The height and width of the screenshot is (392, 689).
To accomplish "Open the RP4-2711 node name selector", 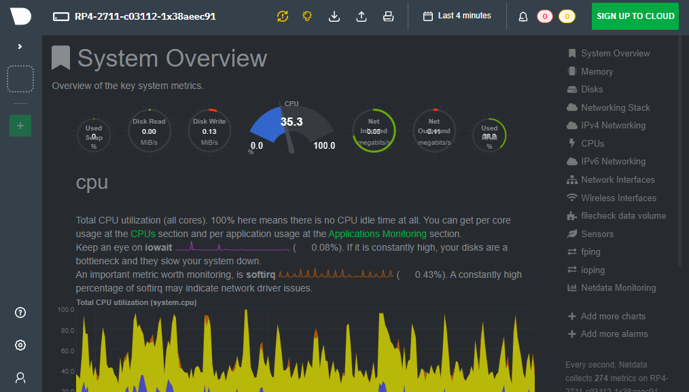I will click(x=135, y=16).
